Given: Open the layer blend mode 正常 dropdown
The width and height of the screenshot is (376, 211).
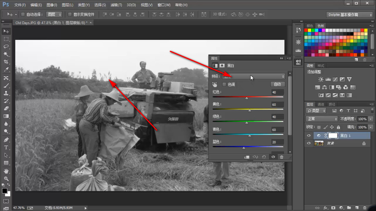Looking at the screenshot, I should pyautogui.click(x=322, y=119).
